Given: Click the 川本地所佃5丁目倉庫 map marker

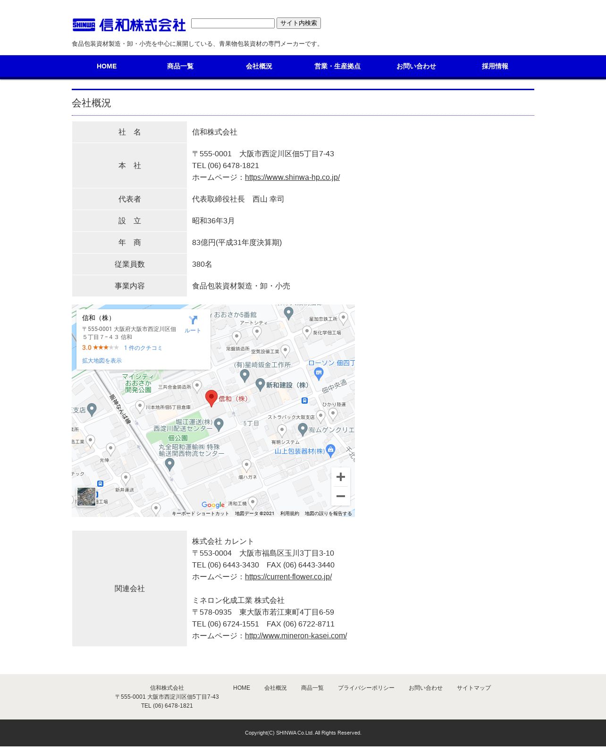Looking at the screenshot, I should (140, 406).
